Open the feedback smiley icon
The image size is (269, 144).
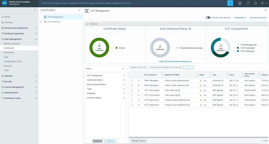[240, 3]
